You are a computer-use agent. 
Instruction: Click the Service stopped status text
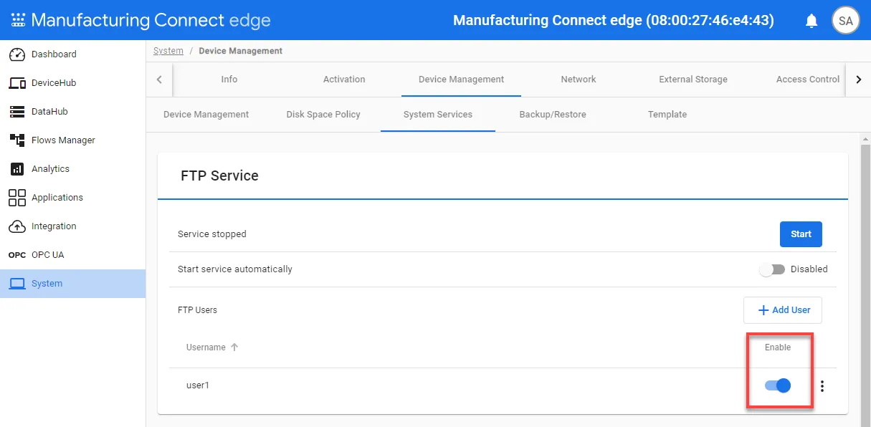coord(212,234)
